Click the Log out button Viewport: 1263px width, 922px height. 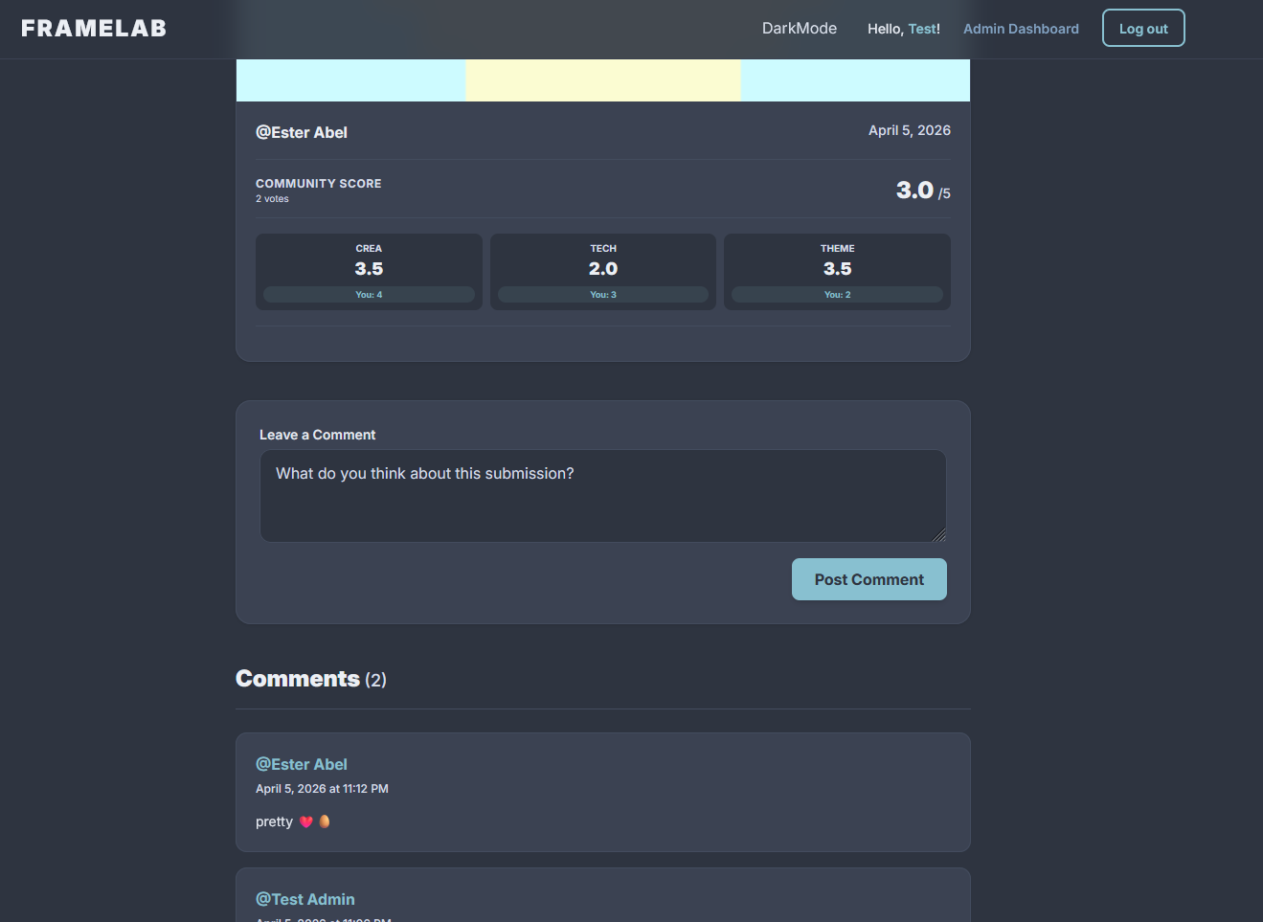[x=1142, y=28]
